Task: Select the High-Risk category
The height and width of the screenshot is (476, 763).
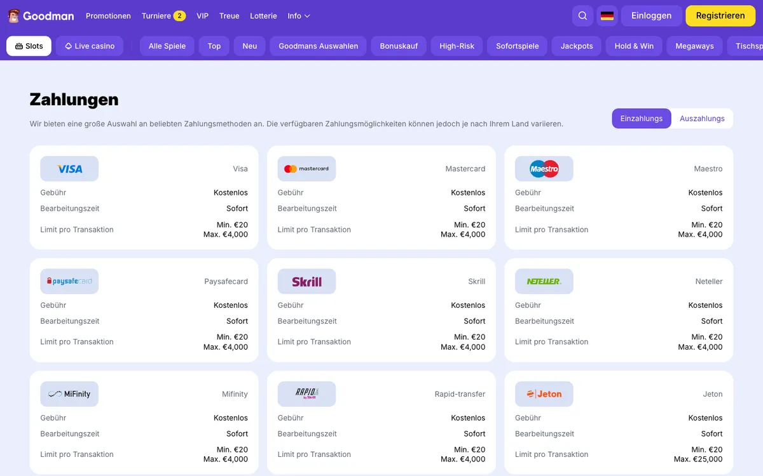Action: [457, 46]
